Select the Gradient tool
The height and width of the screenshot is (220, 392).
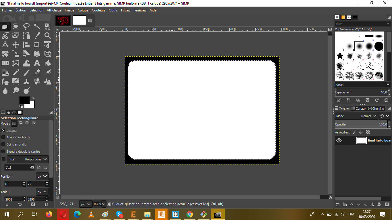5,72
